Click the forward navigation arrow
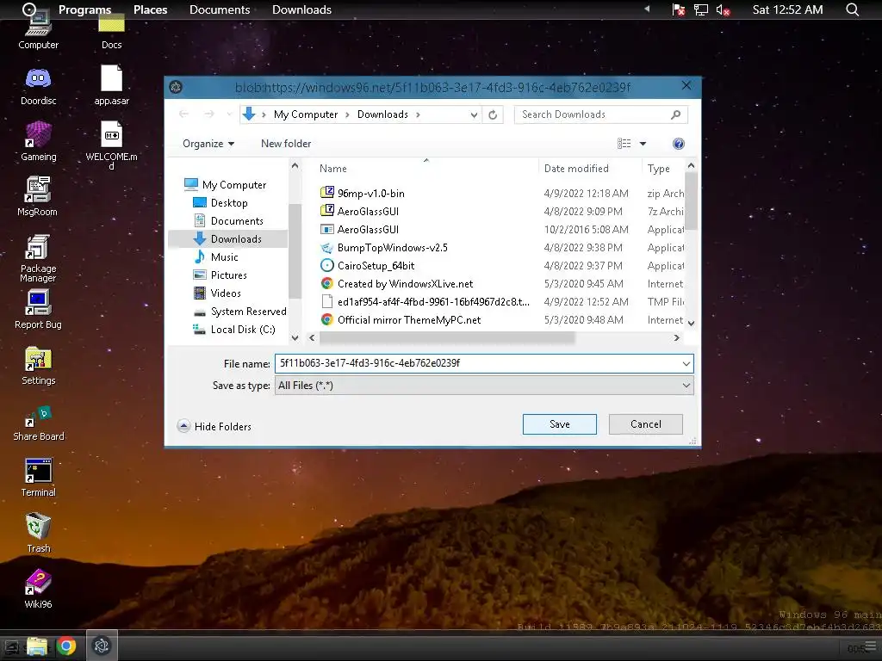Viewport: 882px width, 661px height. tap(209, 114)
